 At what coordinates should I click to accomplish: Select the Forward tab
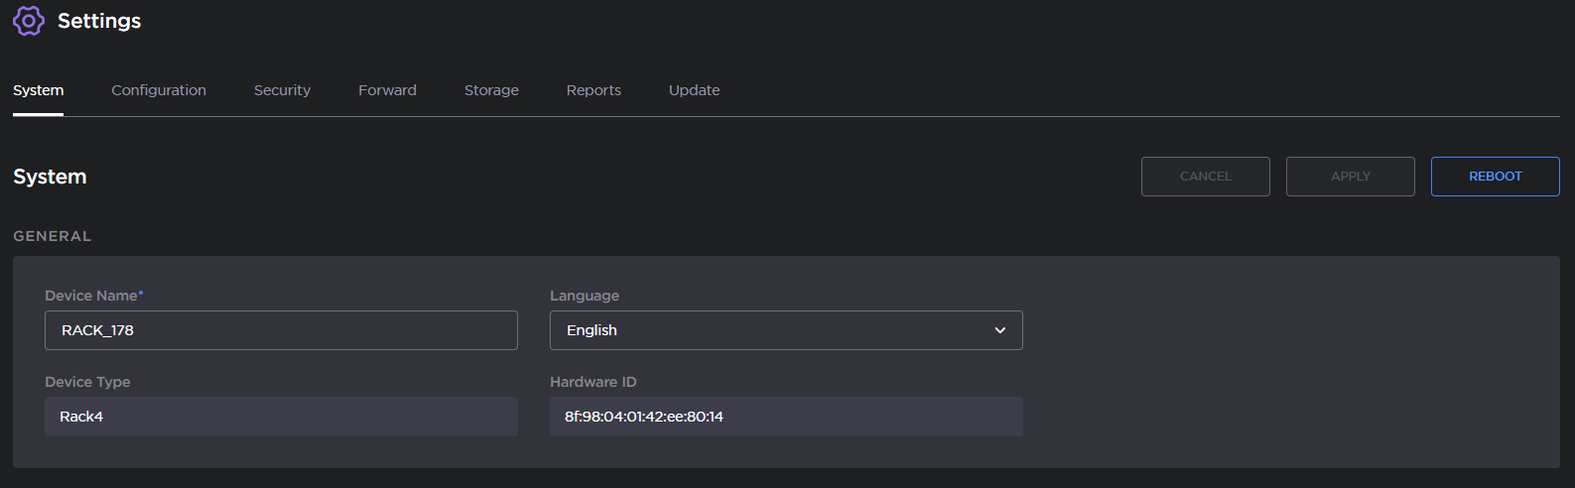(387, 90)
